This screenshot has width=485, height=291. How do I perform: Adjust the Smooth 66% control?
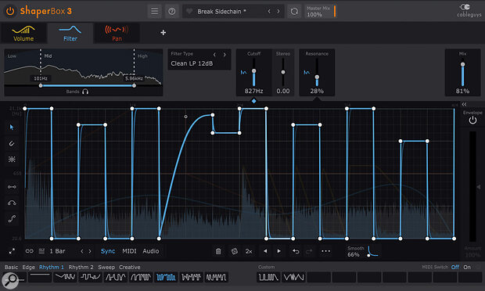coord(362,251)
